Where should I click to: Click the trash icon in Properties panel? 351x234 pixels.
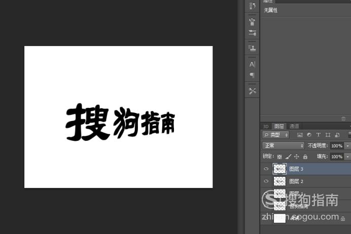point(343,119)
